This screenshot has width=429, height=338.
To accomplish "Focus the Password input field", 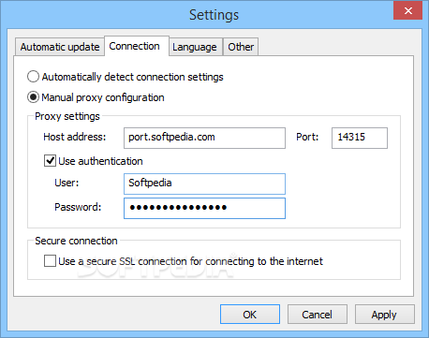I will click(x=204, y=208).
